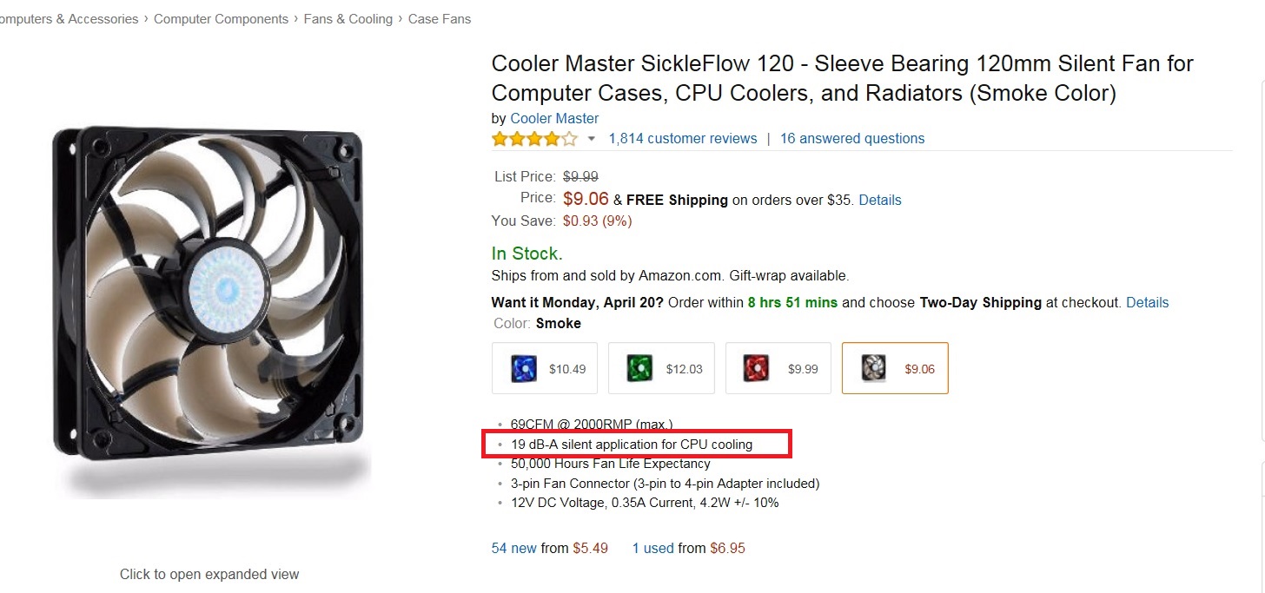Pick the red fan color swatch

pos(778,368)
